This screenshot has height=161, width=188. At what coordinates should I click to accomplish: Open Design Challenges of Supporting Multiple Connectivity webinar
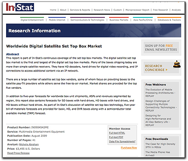161,106
